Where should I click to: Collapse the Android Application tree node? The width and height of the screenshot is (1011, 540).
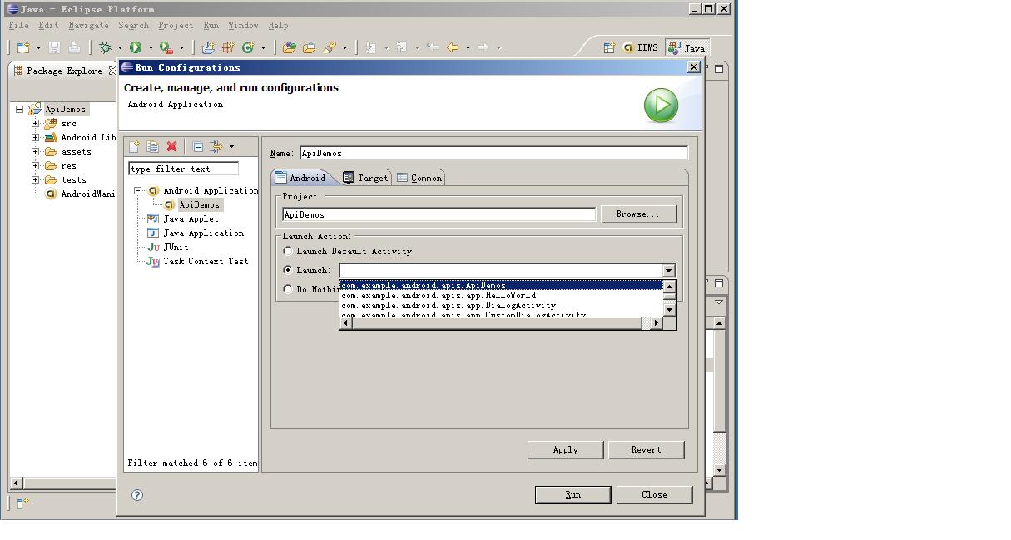pyautogui.click(x=138, y=191)
